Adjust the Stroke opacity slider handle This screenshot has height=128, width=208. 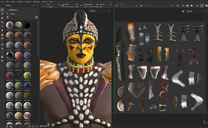pyautogui.click(x=97, y=7)
